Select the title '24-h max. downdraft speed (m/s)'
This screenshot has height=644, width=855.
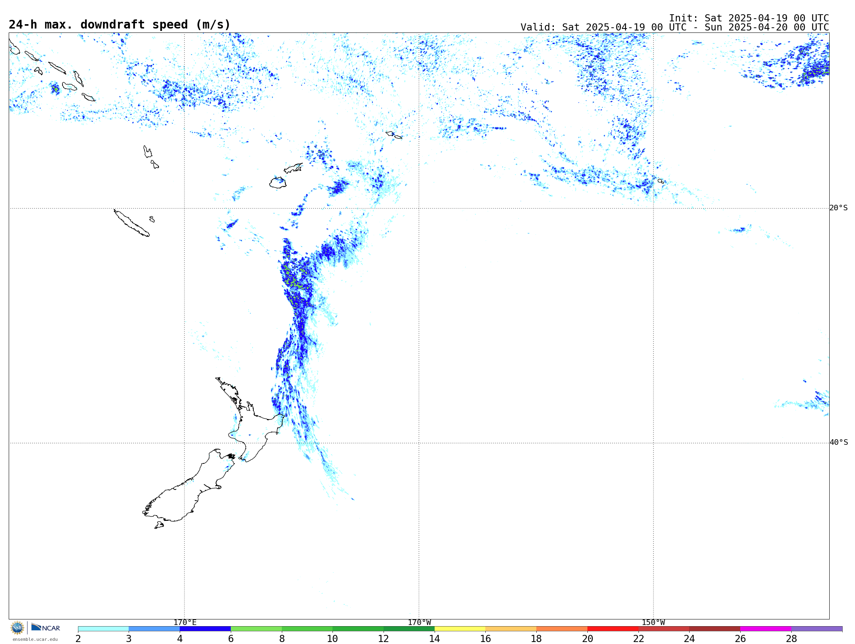(x=120, y=25)
